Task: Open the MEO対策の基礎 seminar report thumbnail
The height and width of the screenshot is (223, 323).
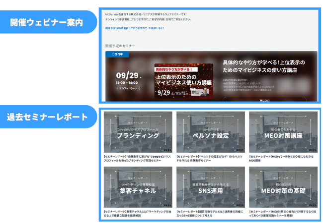Action: pyautogui.click(x=283, y=187)
